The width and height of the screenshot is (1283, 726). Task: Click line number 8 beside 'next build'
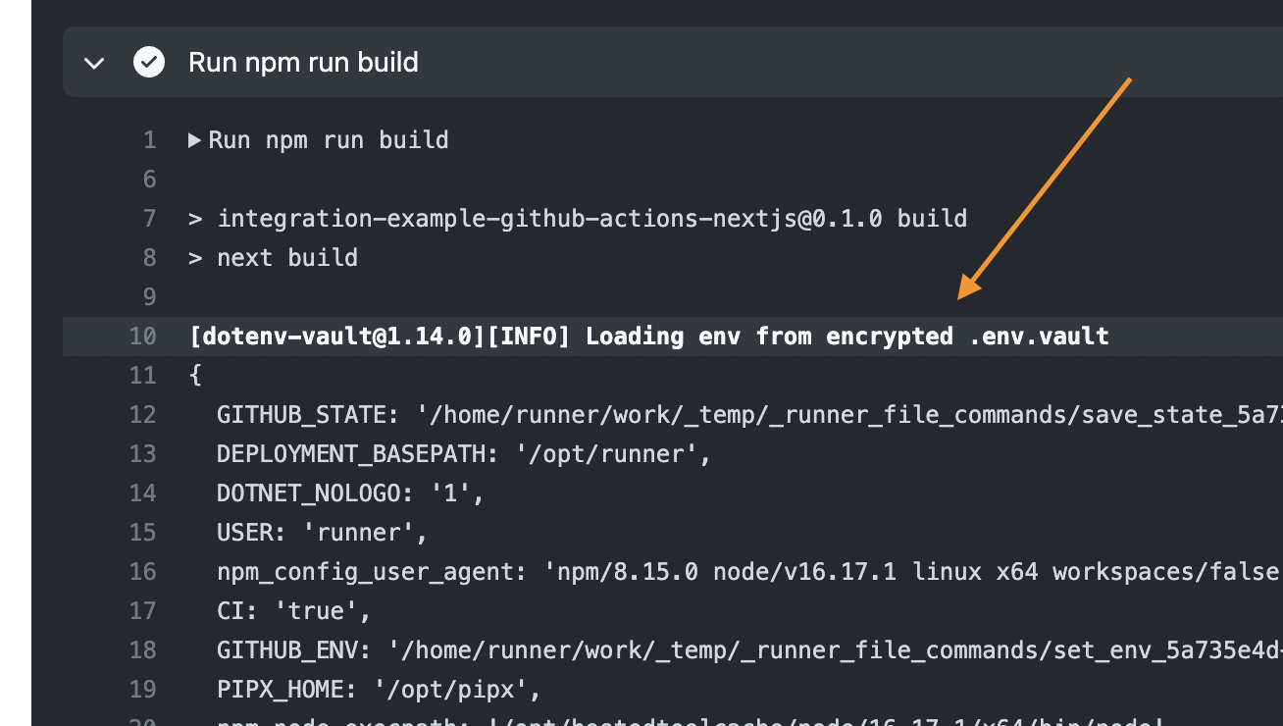tap(149, 258)
